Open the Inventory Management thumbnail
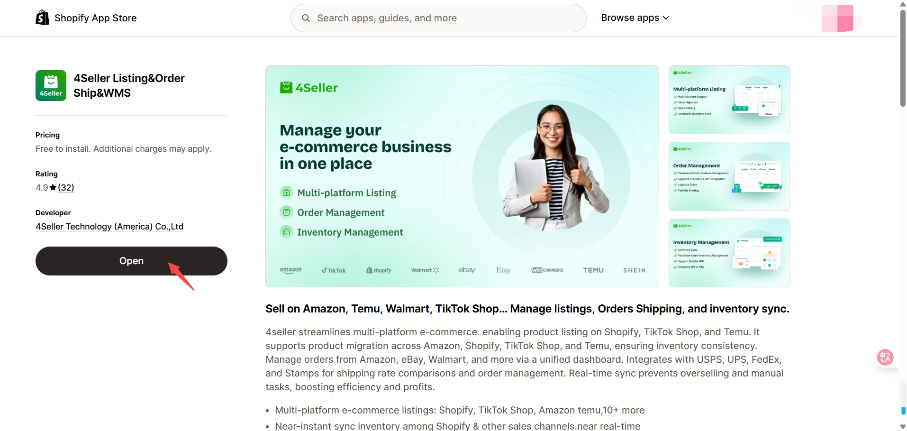Viewport: 907px width, 431px height. pos(729,253)
